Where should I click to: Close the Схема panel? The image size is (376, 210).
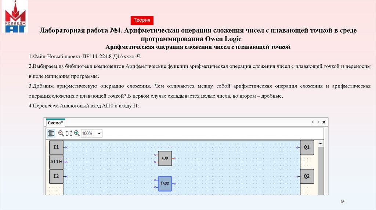[x=324, y=122]
